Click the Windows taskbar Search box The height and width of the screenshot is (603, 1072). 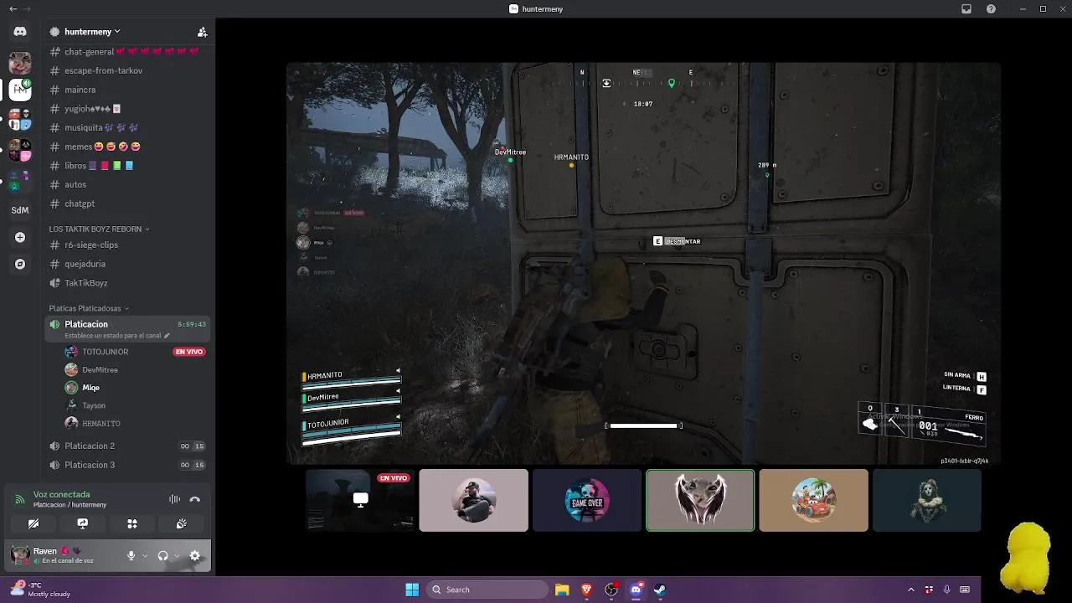(487, 590)
